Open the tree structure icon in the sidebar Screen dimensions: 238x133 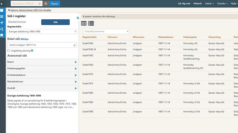pos(2,29)
